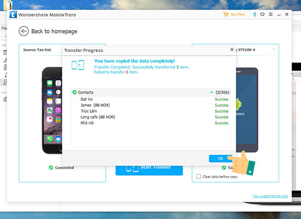Open the Buy Now! link
The width and height of the screenshot is (301, 219).
click(238, 14)
